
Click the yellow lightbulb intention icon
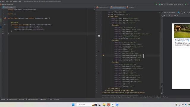[x=103, y=56]
